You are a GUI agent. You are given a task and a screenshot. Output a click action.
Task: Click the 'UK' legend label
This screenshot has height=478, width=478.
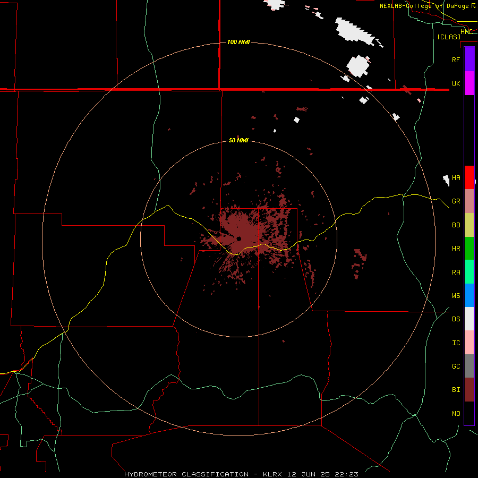pyautogui.click(x=456, y=83)
